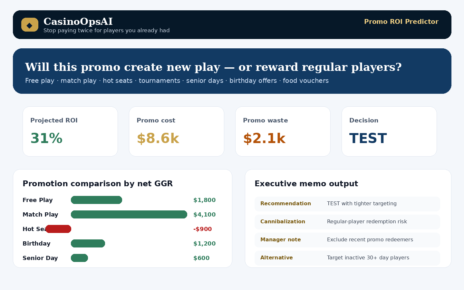464x290 pixels.
Task: Open the Promo ROI Predictor link
Action: pos(401,22)
